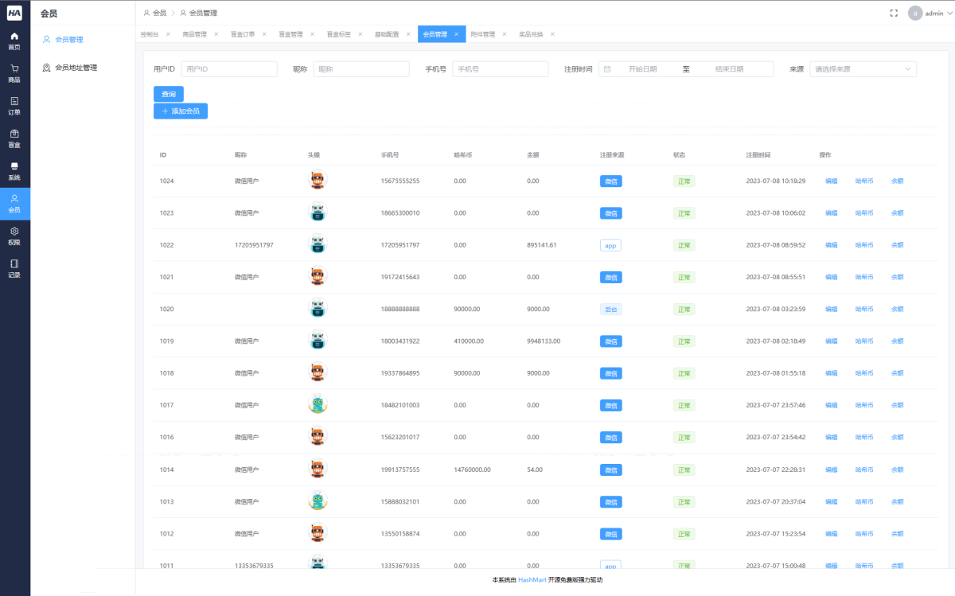This screenshot has height=596, width=955.
Task: Toggle fullscreen icon next to admin
Action: [894, 13]
